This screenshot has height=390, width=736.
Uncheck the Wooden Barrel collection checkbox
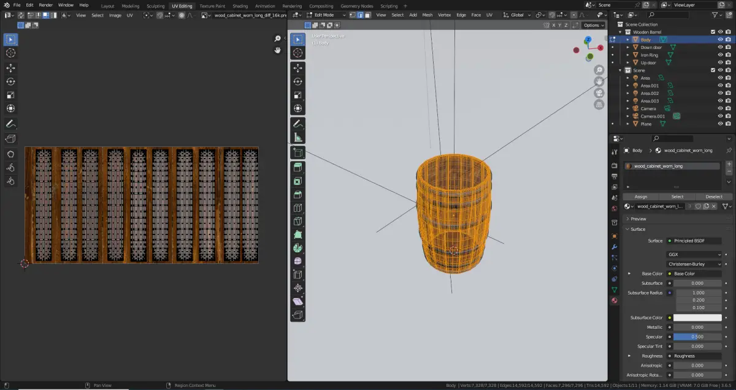tap(712, 32)
